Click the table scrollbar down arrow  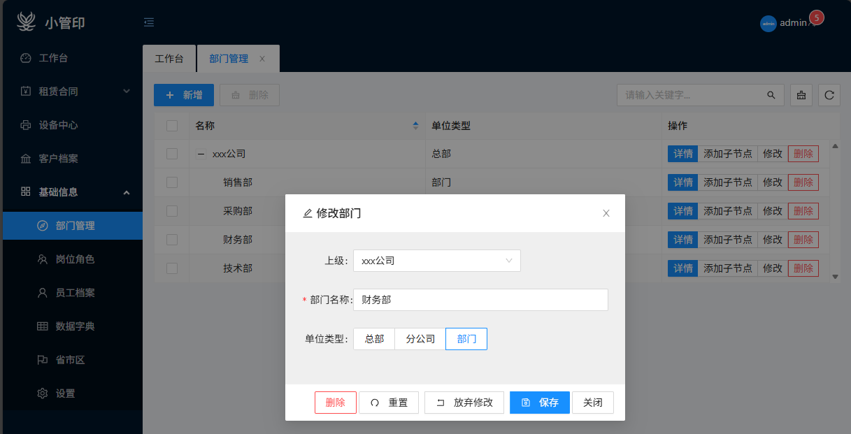click(x=835, y=277)
